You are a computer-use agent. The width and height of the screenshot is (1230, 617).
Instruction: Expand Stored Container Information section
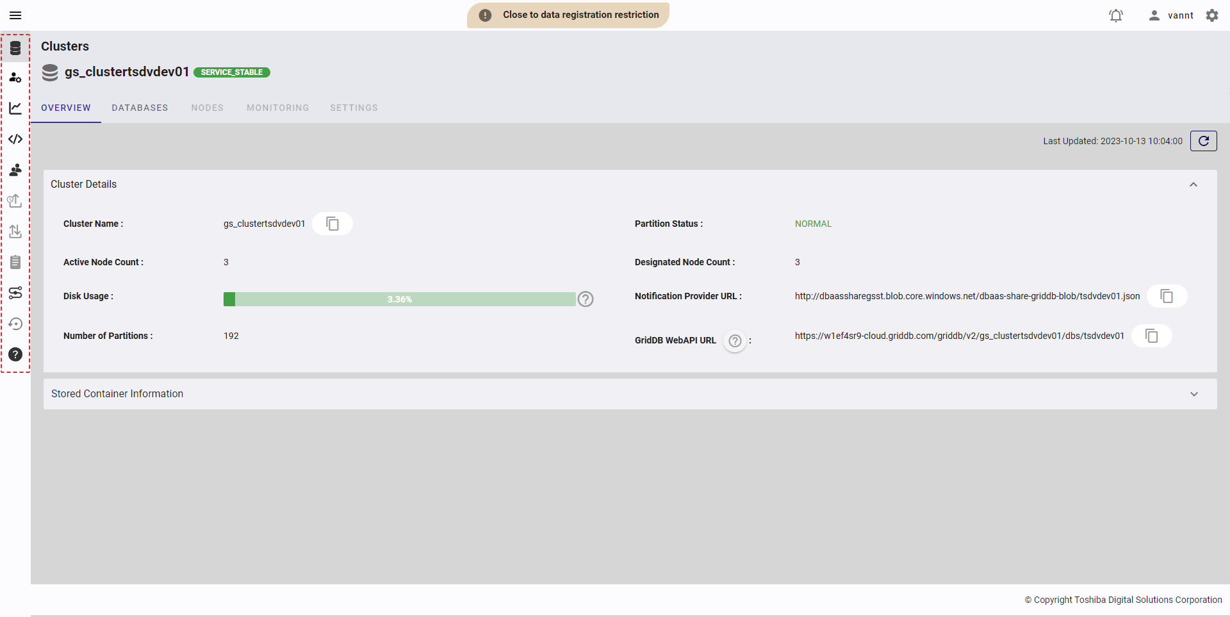(x=1193, y=394)
